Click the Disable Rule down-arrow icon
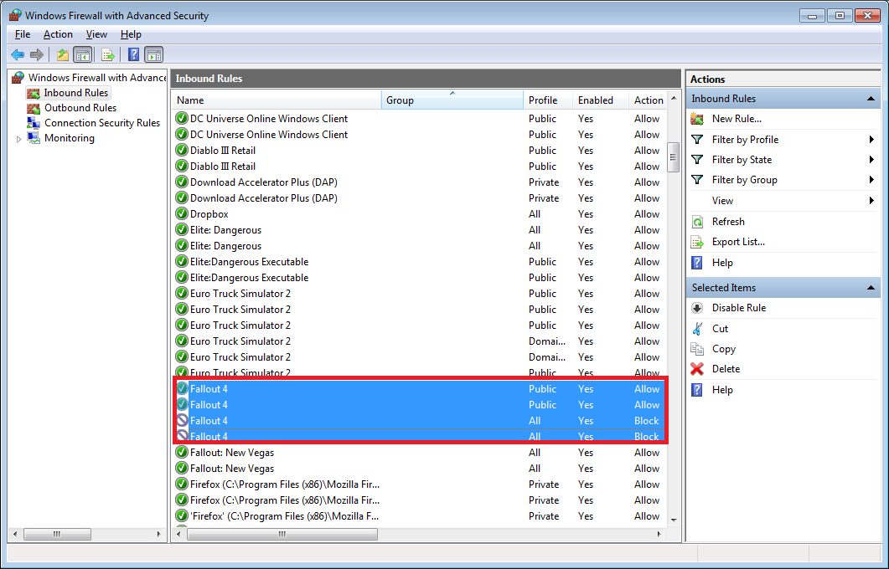The image size is (889, 569). pyautogui.click(x=697, y=308)
